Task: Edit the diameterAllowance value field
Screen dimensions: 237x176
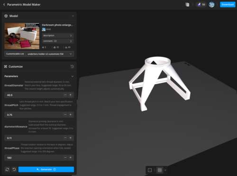Action: pos(34,138)
